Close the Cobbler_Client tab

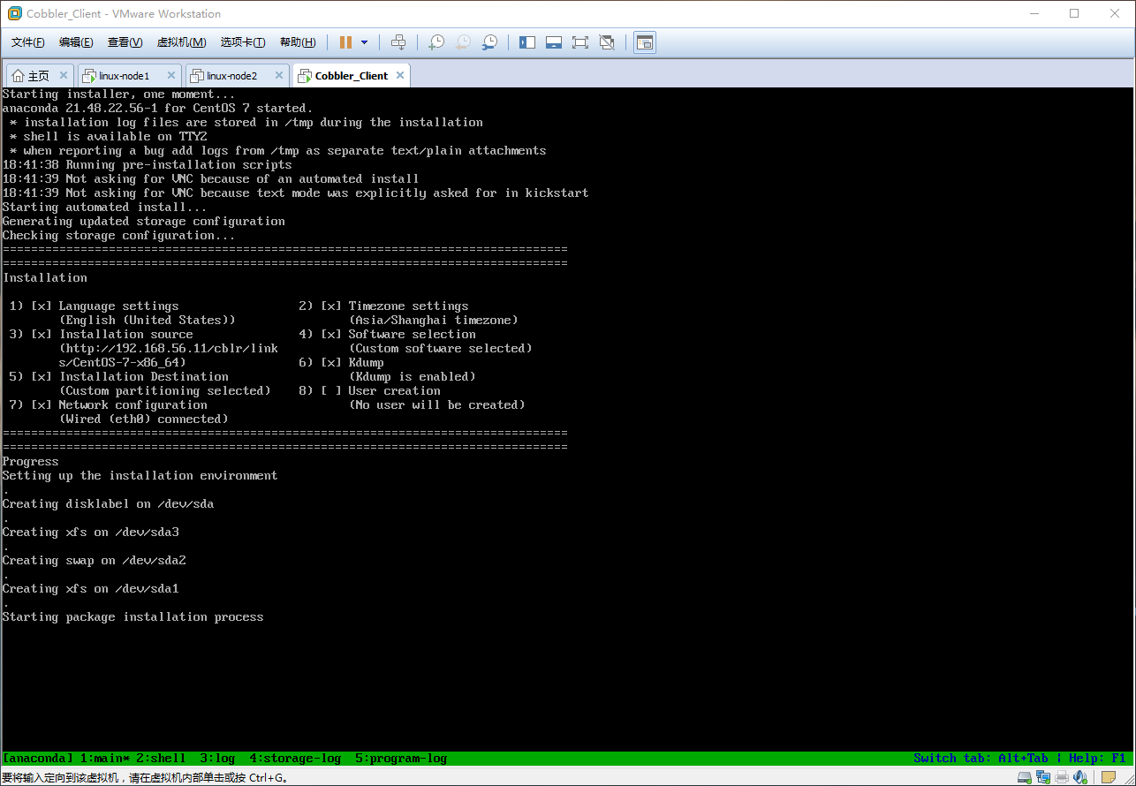399,75
